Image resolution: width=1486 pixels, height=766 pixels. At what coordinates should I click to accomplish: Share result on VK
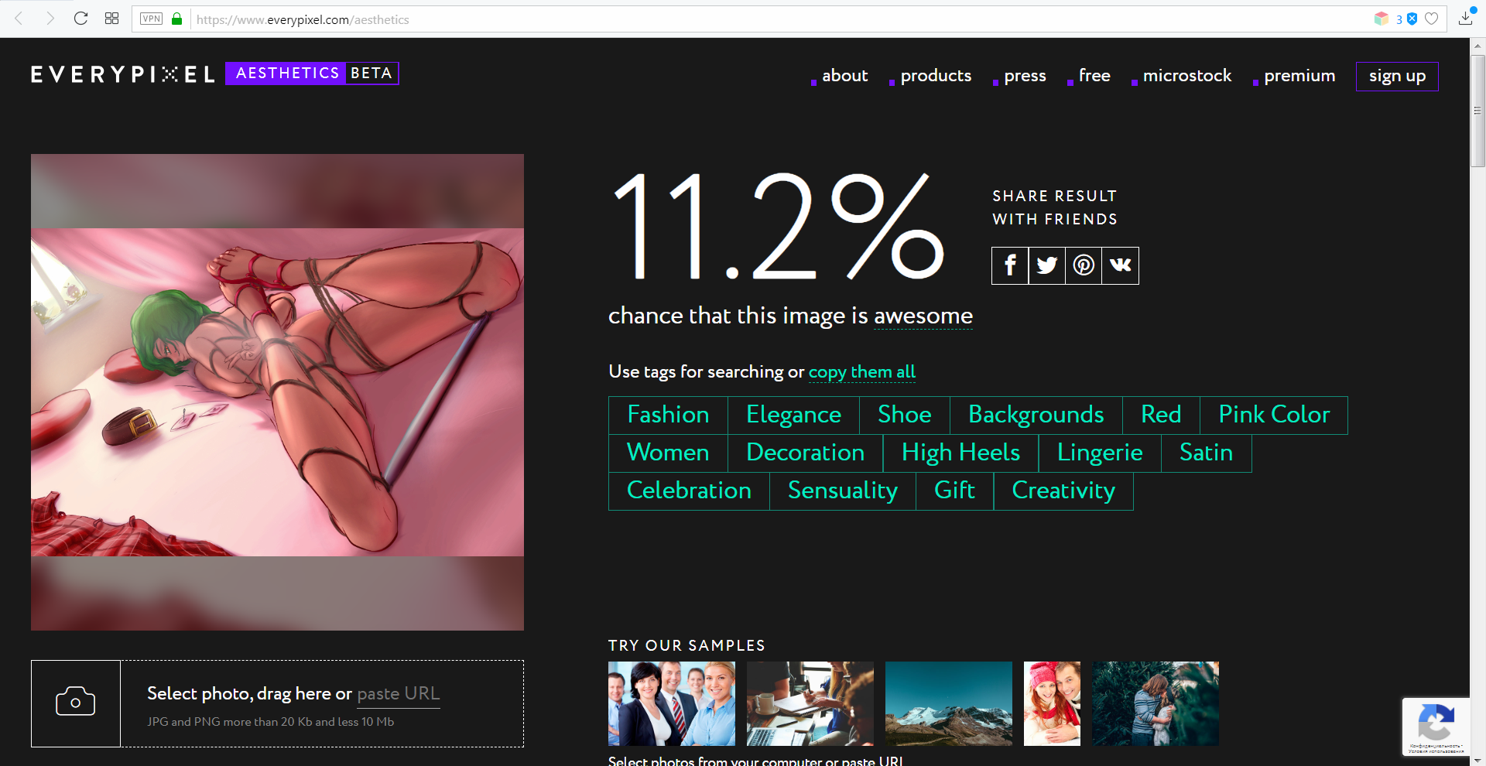(1120, 266)
